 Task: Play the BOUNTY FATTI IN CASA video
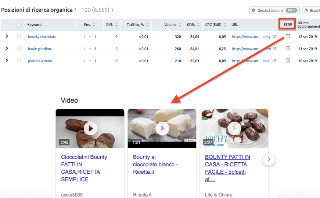click(234, 128)
